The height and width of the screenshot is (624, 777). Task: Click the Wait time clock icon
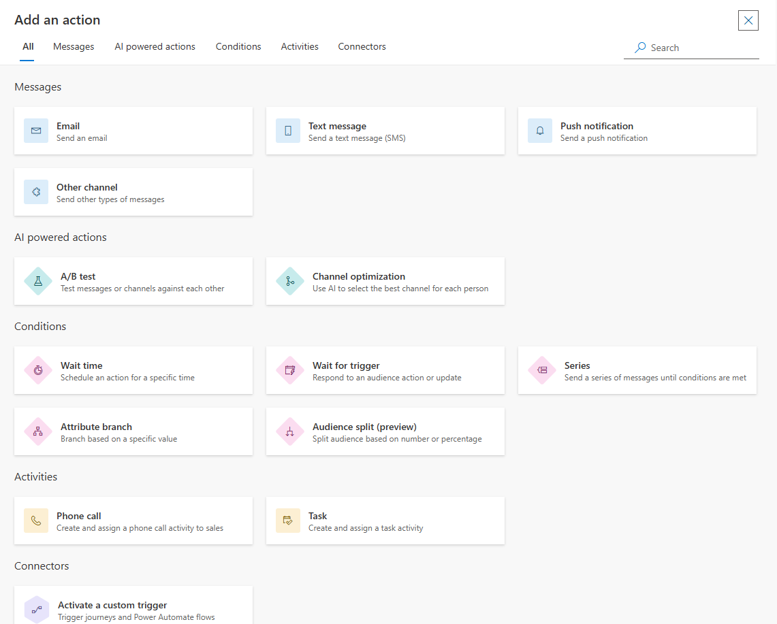38,370
